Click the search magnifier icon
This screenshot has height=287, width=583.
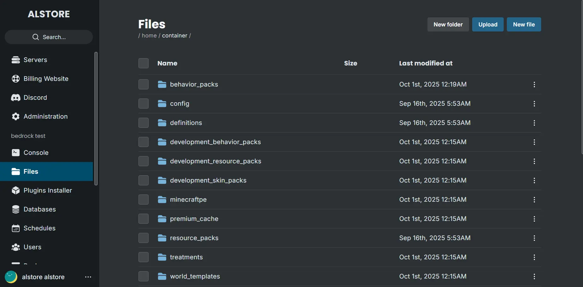[36, 37]
